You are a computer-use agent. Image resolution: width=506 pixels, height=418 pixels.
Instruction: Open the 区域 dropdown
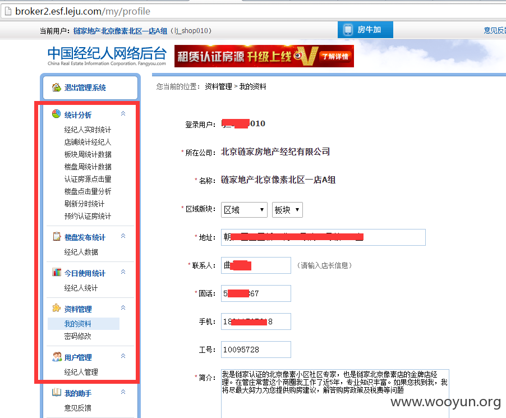point(244,210)
